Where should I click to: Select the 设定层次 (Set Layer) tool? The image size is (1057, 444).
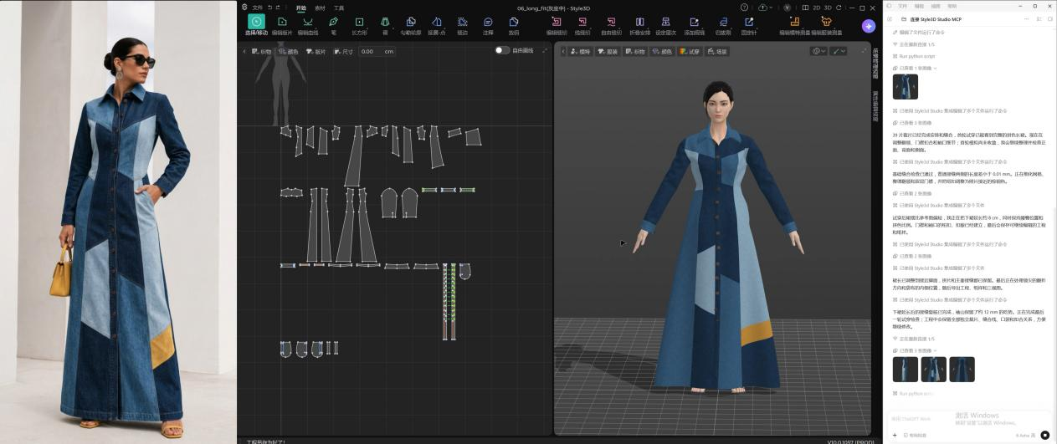(666, 25)
